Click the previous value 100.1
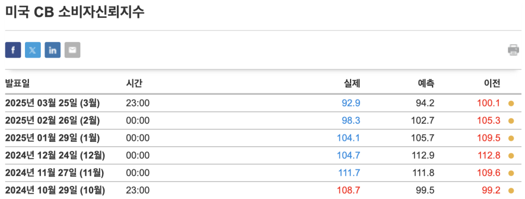 (x=489, y=103)
